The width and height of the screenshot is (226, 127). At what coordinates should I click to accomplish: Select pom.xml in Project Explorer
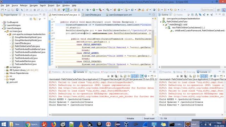(x=13, y=82)
